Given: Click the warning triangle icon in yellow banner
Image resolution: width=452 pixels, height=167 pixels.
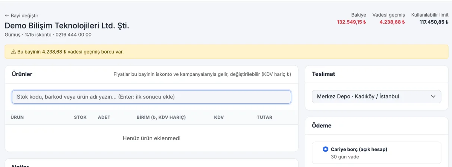Looking at the screenshot, I should click(14, 52).
